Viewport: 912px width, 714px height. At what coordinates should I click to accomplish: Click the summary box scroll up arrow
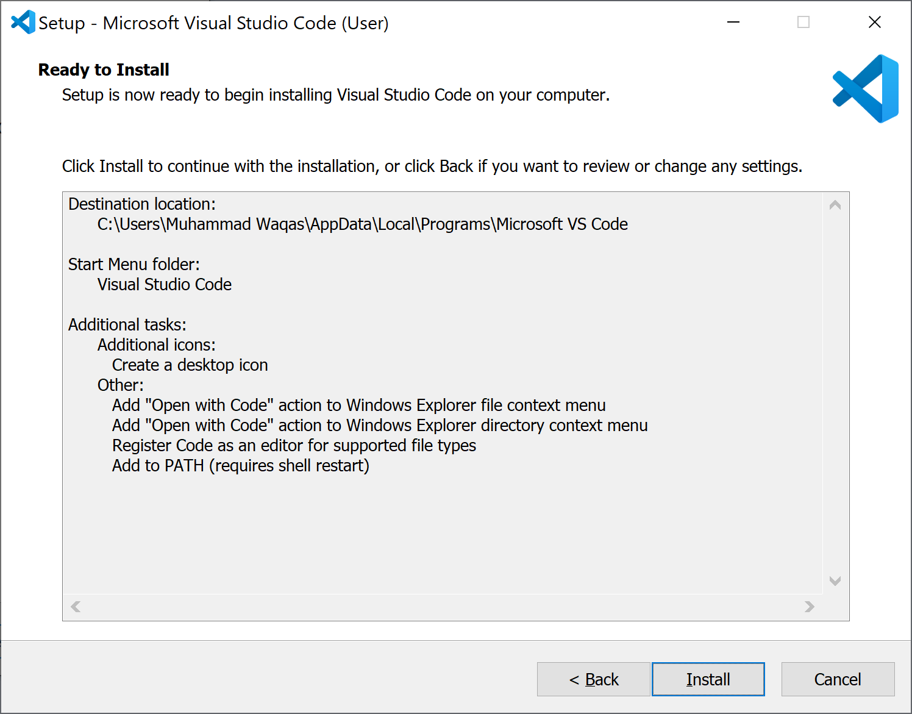click(x=835, y=205)
